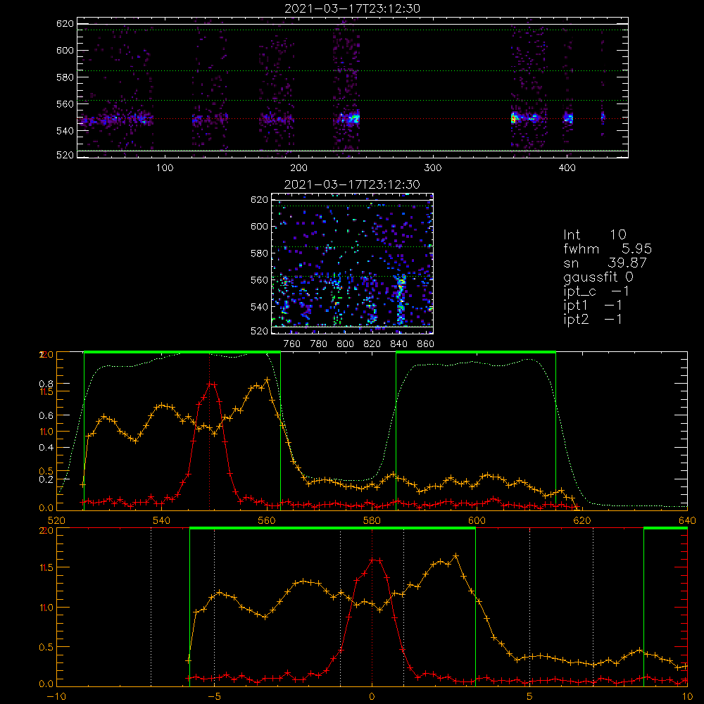Click x-axis label 100 on top spectrogram
This screenshot has height=704, width=704.
click(165, 168)
